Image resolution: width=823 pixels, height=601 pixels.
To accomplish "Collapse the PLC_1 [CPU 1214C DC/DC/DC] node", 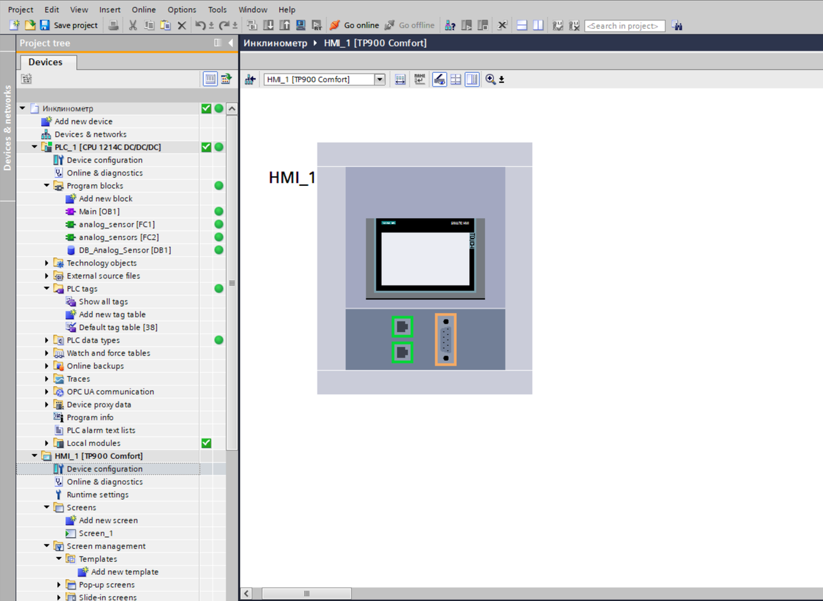I will pos(34,148).
